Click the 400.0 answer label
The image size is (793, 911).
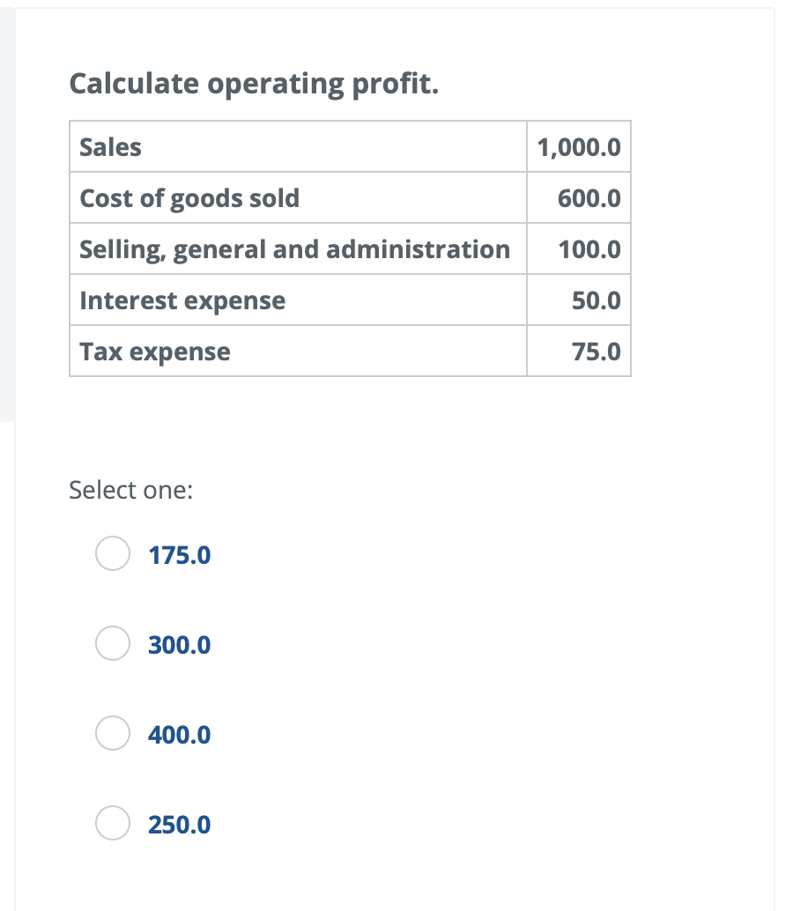[179, 734]
